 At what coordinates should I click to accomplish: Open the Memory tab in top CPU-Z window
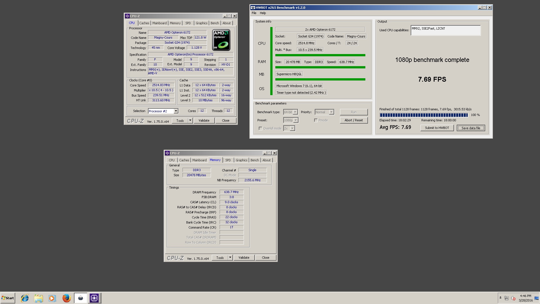(x=175, y=23)
